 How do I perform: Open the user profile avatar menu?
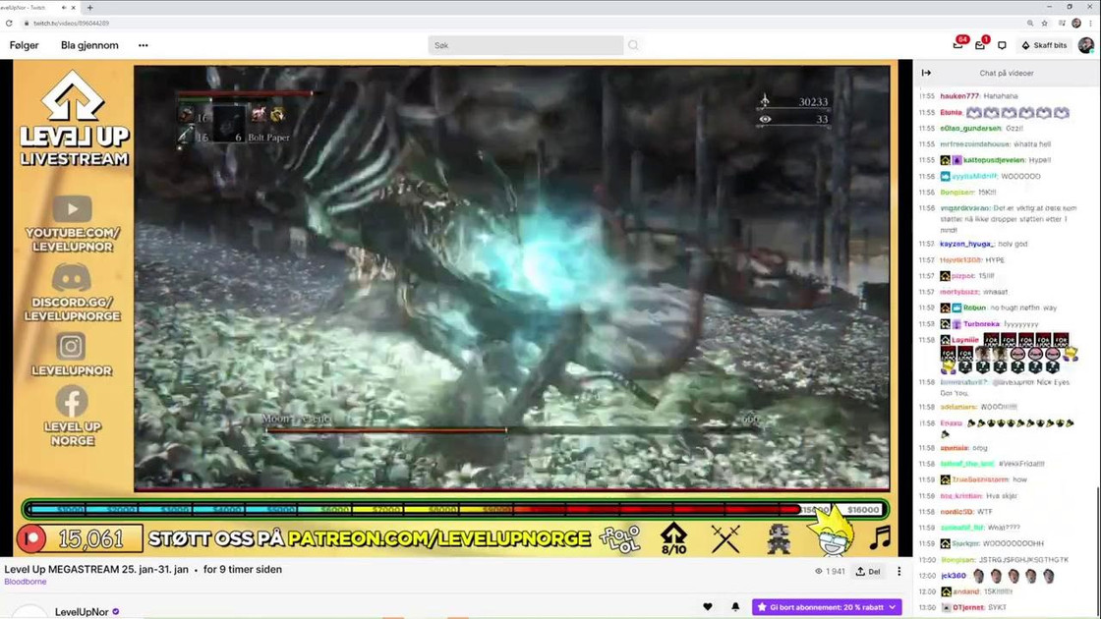point(1085,45)
